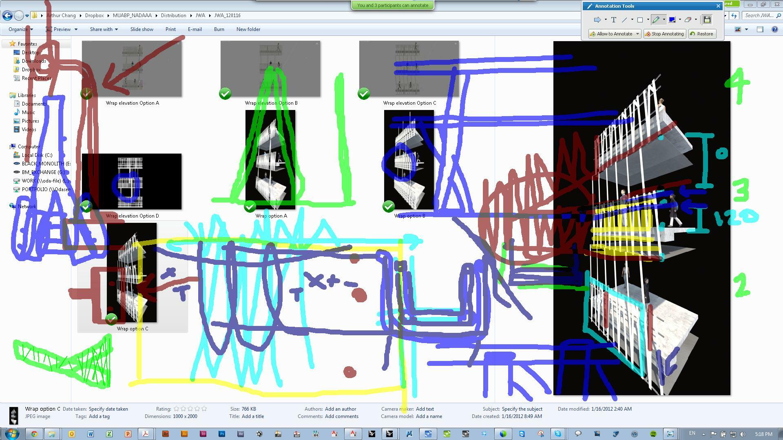Expand arrow tool options dropdown

(606, 20)
